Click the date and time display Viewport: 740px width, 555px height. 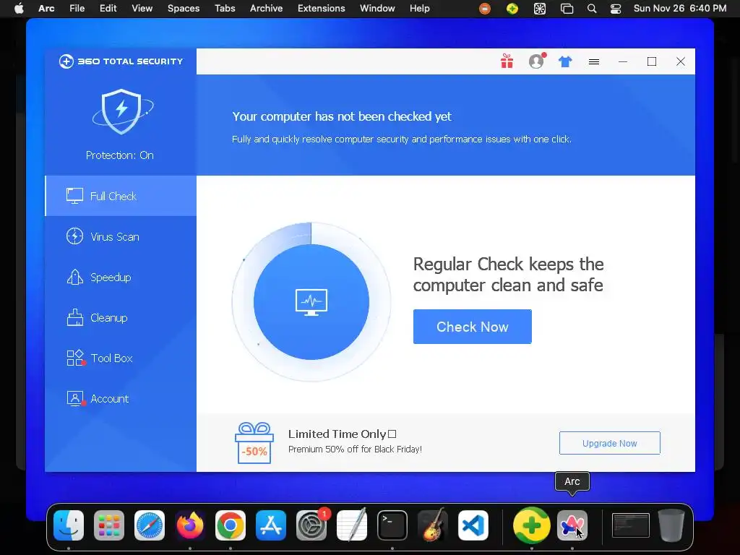point(680,9)
